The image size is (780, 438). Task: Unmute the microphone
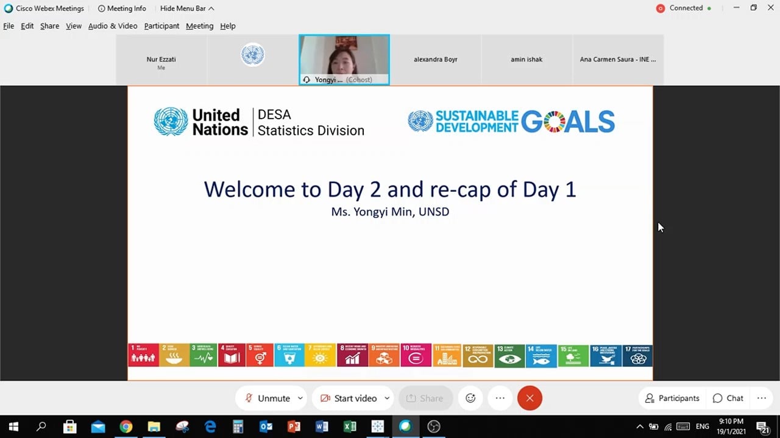[267, 398]
